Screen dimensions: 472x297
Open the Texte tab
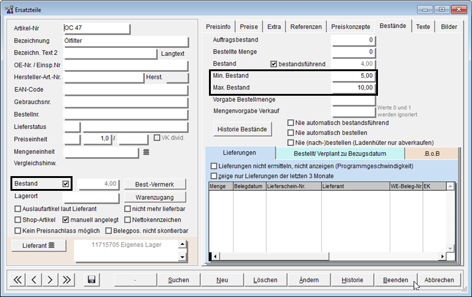(423, 27)
